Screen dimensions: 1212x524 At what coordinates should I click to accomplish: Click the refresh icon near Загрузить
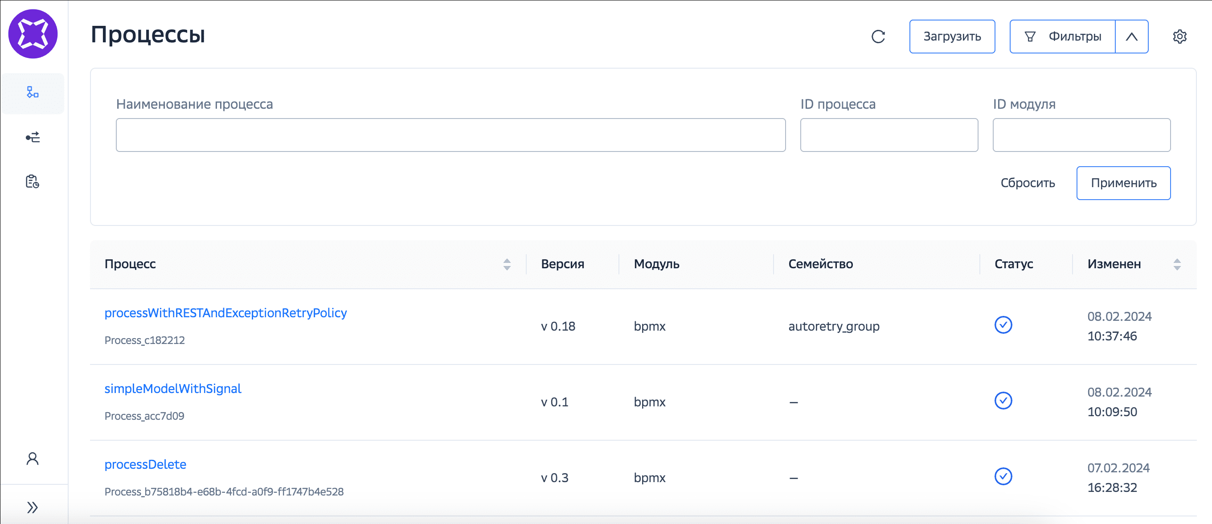pos(878,37)
